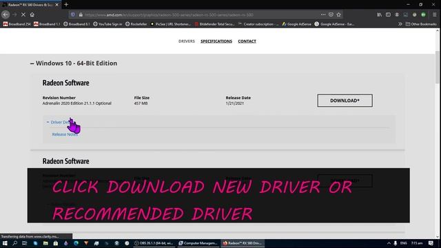The width and height of the screenshot is (441, 248).
Task: Open Broadband 8.1 bookmark
Action: point(76,24)
